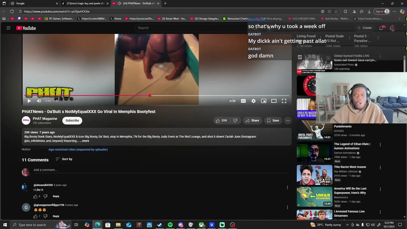Screen dimensions: 407x229
Task: Open File Explorer from taskbar
Action: click(118, 225)
